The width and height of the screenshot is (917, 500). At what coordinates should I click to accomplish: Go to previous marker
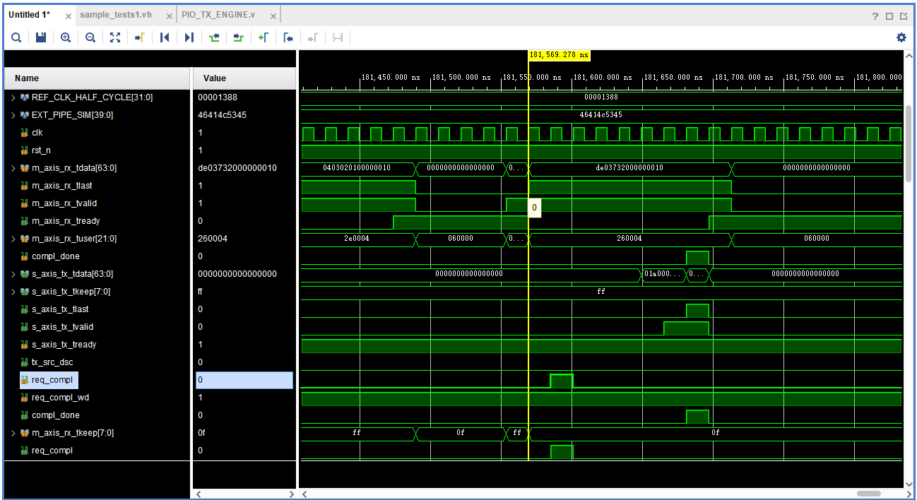coord(288,37)
